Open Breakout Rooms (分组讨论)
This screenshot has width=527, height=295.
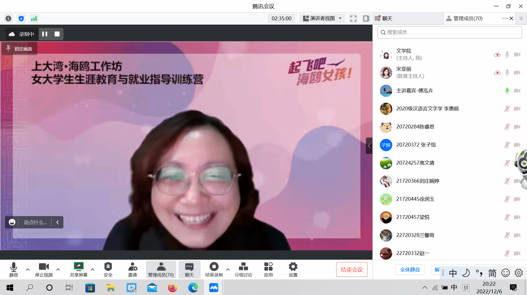pyautogui.click(x=243, y=269)
